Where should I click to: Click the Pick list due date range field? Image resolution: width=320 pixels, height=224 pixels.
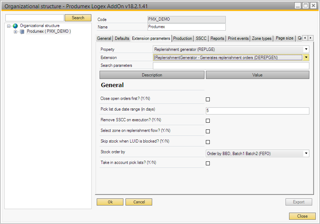tap(257, 111)
